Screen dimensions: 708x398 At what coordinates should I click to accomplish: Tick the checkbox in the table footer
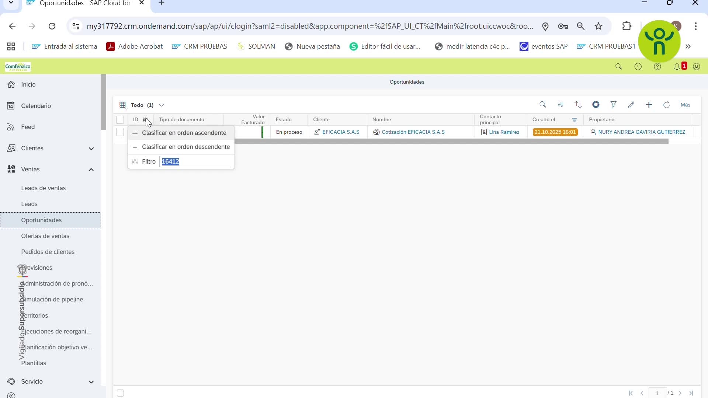(120, 393)
